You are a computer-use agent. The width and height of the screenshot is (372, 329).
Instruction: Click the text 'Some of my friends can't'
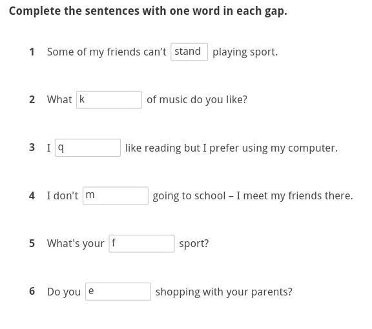pyautogui.click(x=107, y=52)
